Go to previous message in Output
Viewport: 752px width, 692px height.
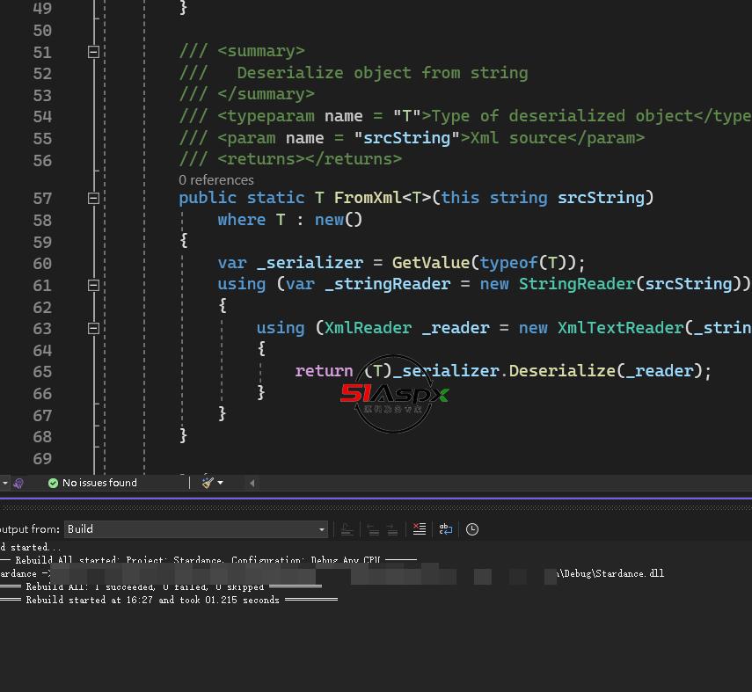(x=373, y=529)
